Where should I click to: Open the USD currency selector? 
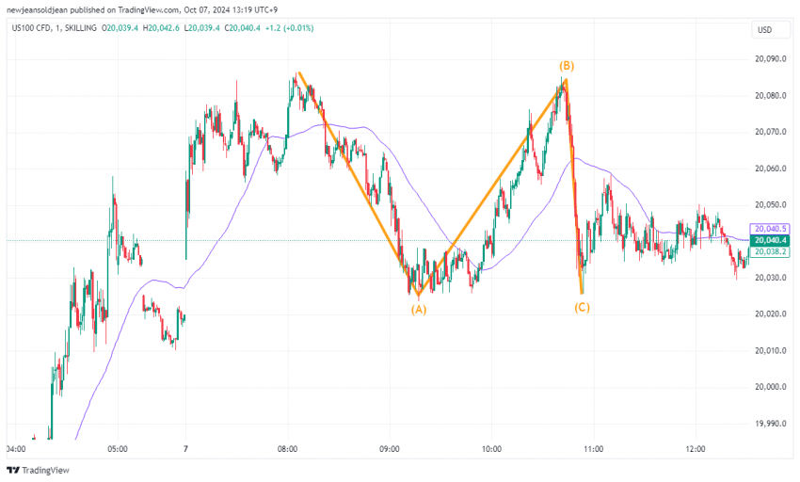(771, 30)
